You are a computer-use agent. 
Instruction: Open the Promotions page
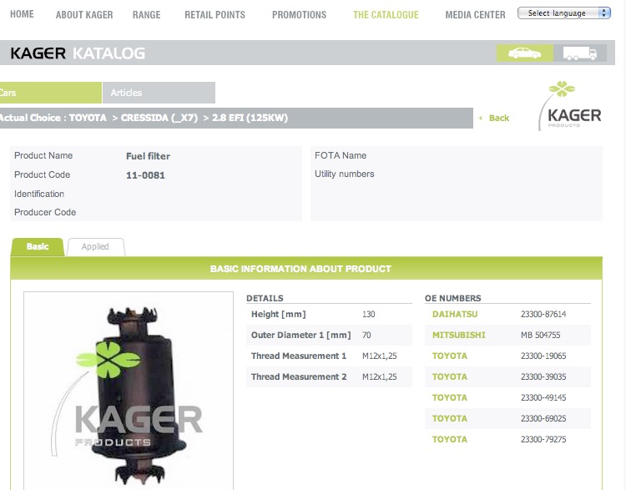click(x=299, y=15)
